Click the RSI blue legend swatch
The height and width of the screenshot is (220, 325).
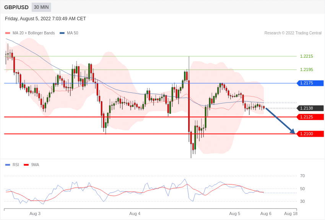point(8,165)
